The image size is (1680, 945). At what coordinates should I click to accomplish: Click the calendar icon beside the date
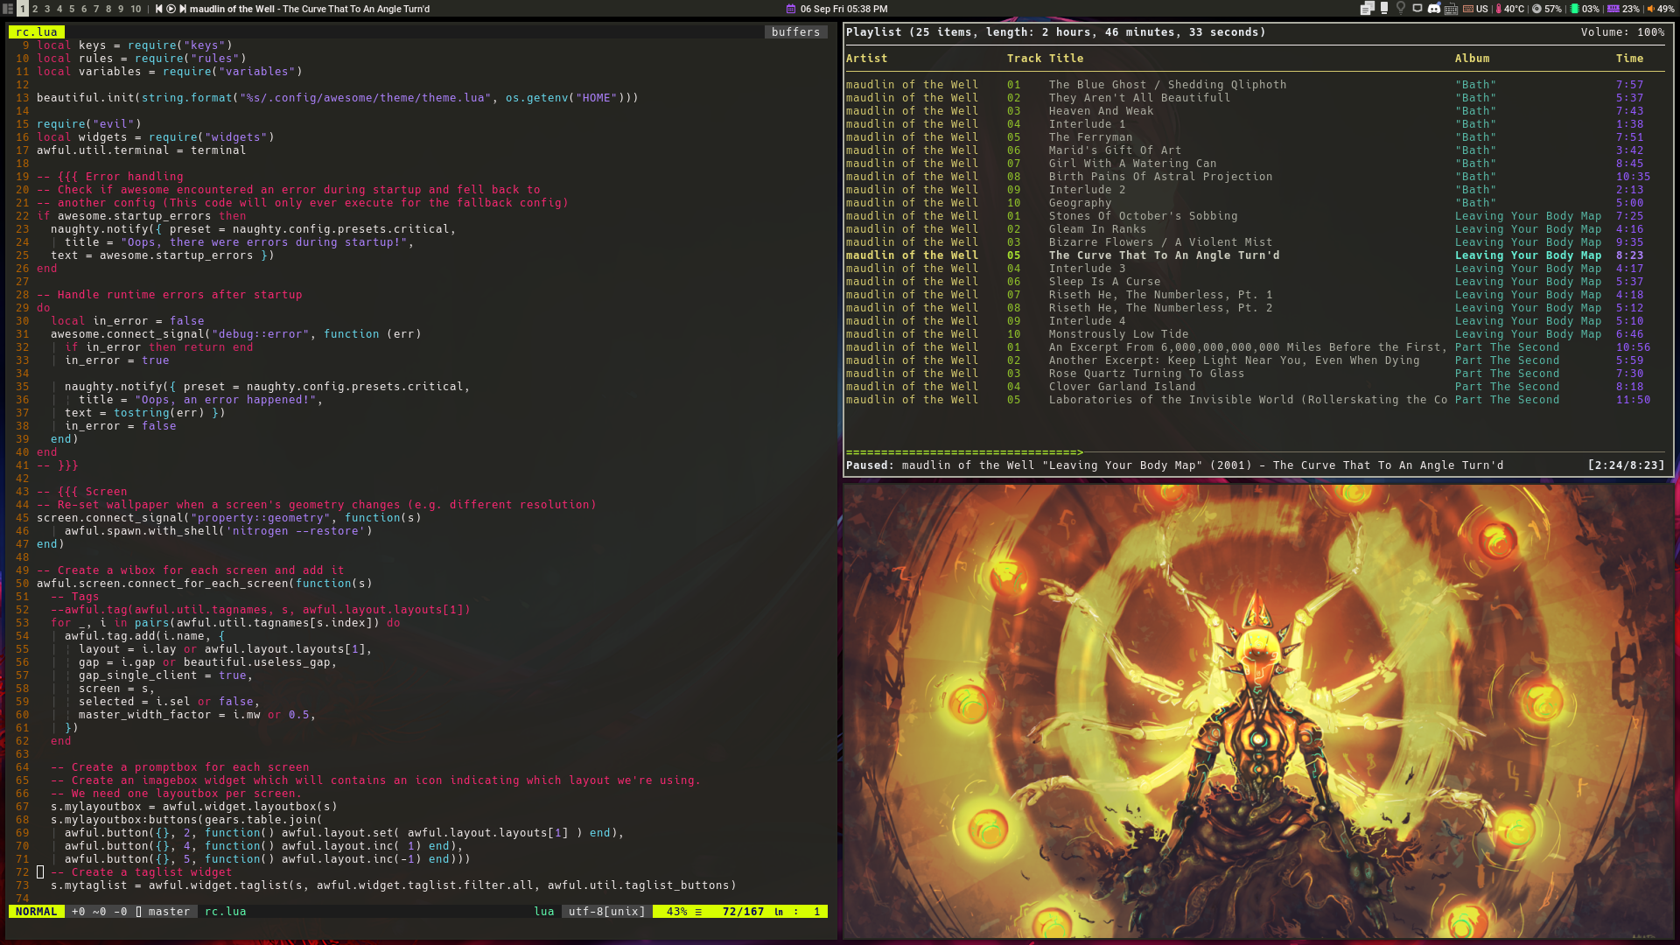pos(791,9)
